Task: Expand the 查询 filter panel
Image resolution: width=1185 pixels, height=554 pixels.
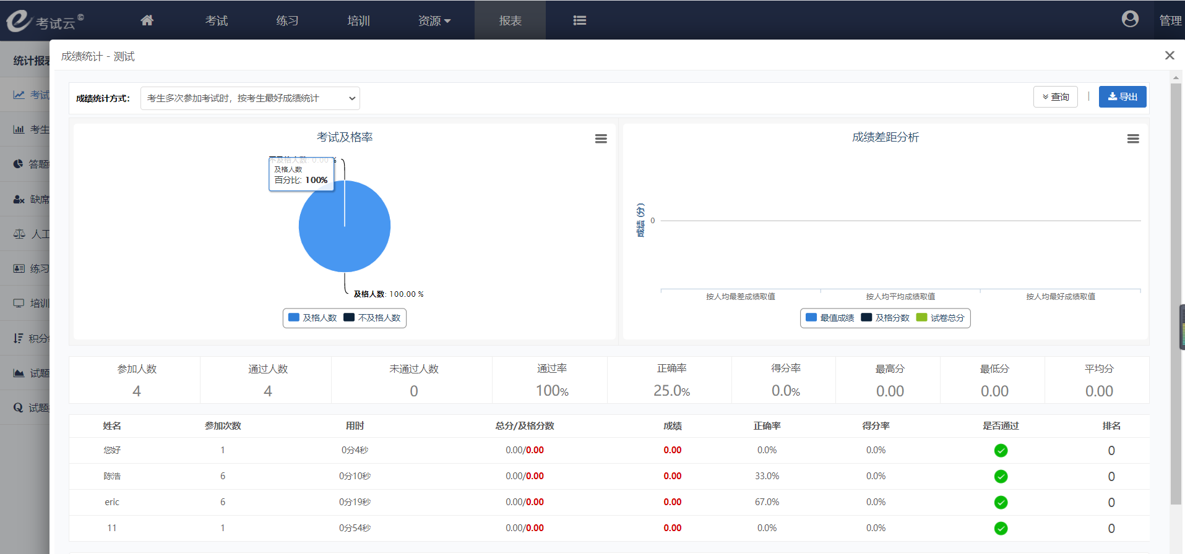Action: pos(1056,97)
